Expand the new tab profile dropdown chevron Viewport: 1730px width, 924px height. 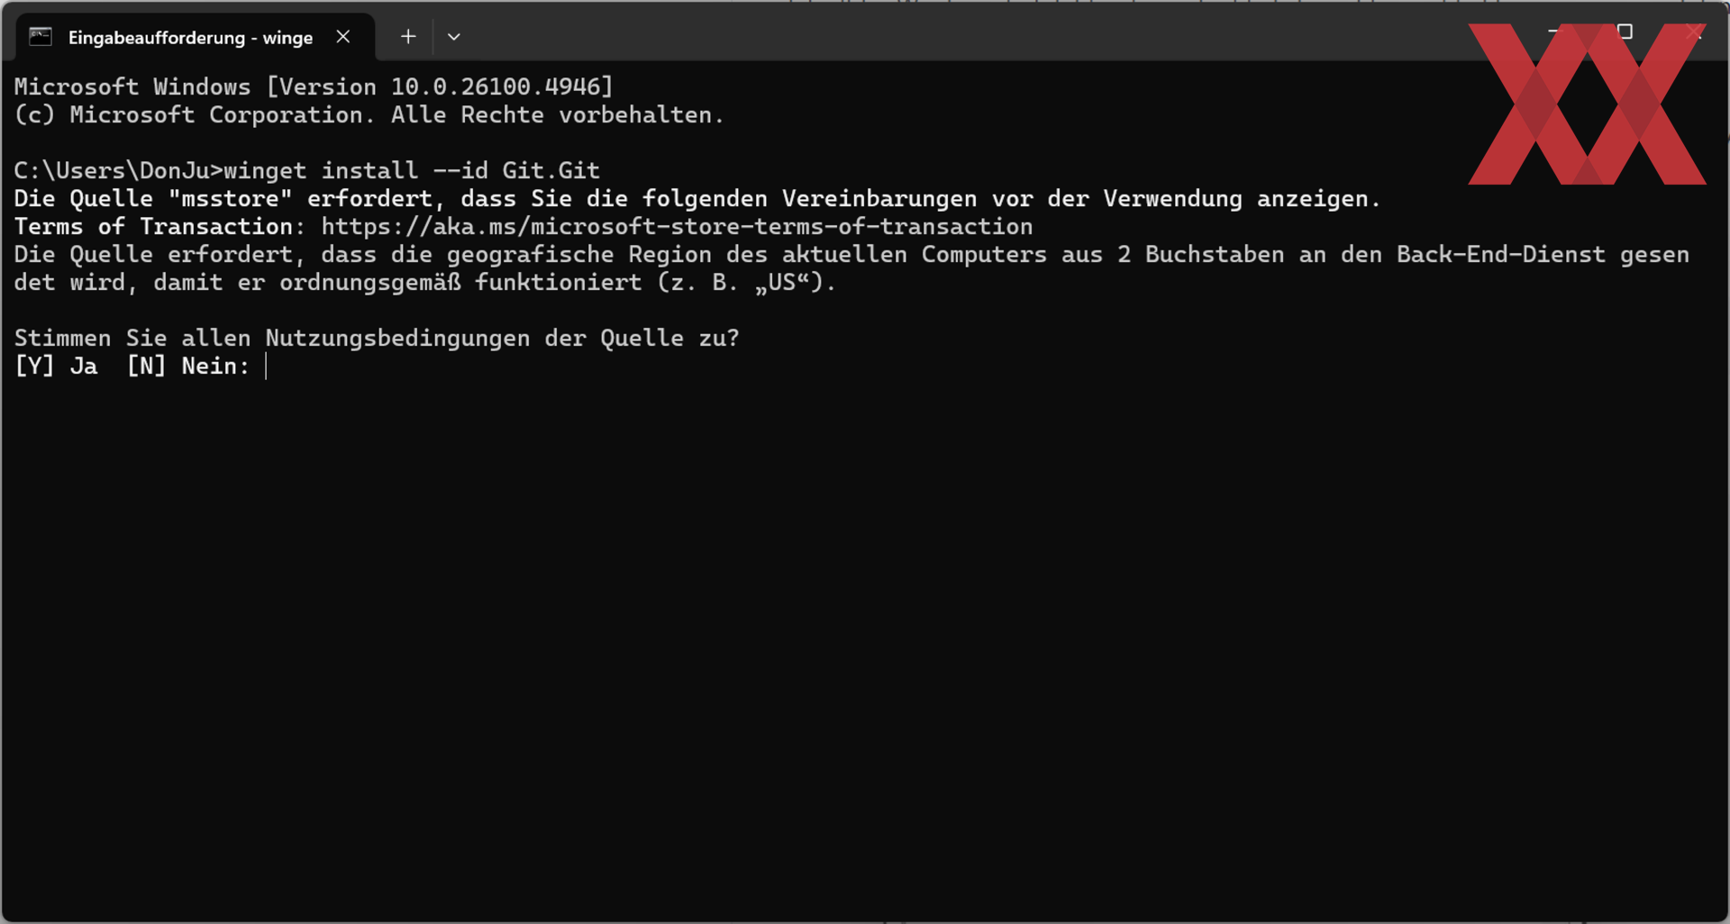[454, 37]
